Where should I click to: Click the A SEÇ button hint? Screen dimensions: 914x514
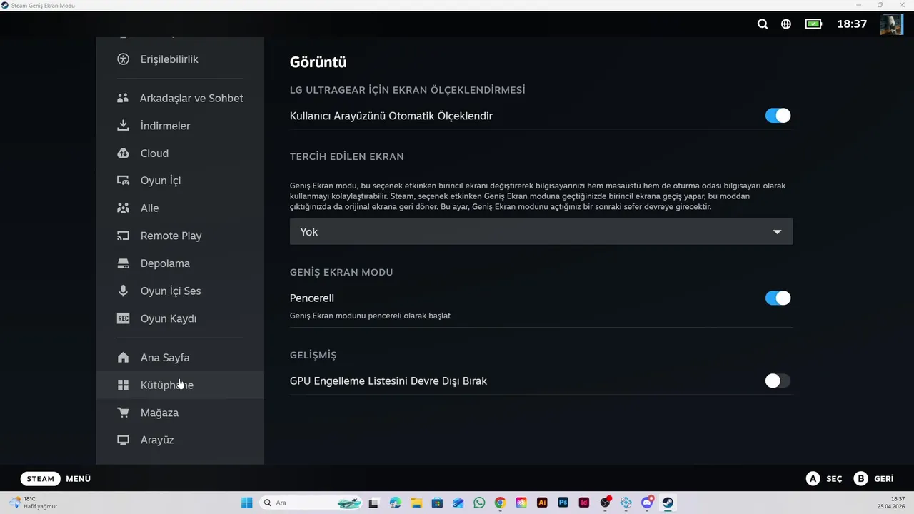pos(825,479)
